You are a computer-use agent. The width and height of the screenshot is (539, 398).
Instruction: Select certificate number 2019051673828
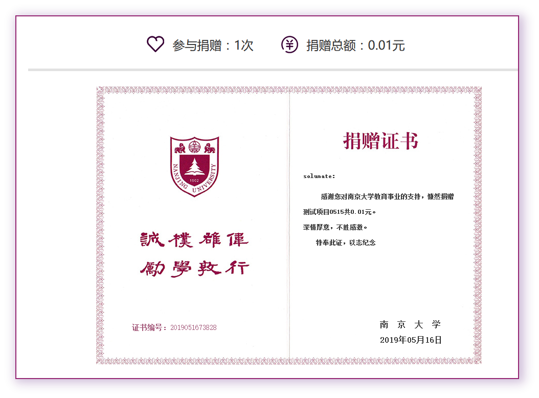[x=193, y=327]
